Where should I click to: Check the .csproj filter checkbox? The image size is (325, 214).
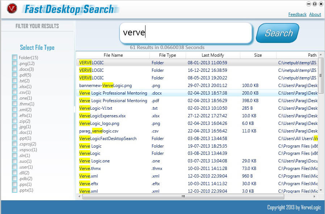click(14, 144)
